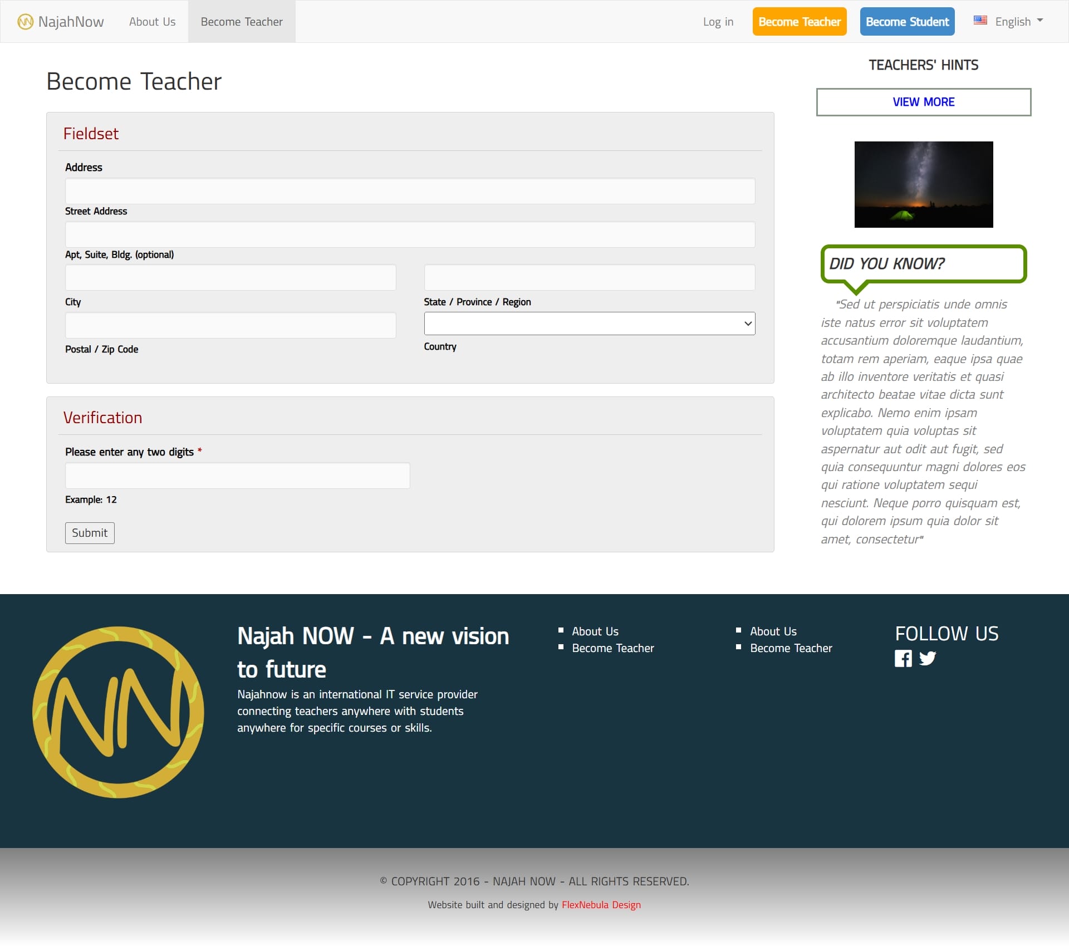1069x946 pixels.
Task: Click the US flag language icon
Action: tap(980, 21)
